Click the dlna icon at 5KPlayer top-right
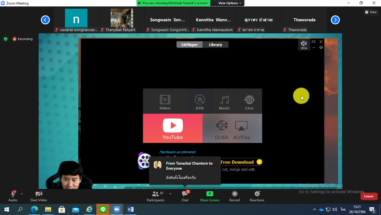381x215 pixels. pos(304,45)
